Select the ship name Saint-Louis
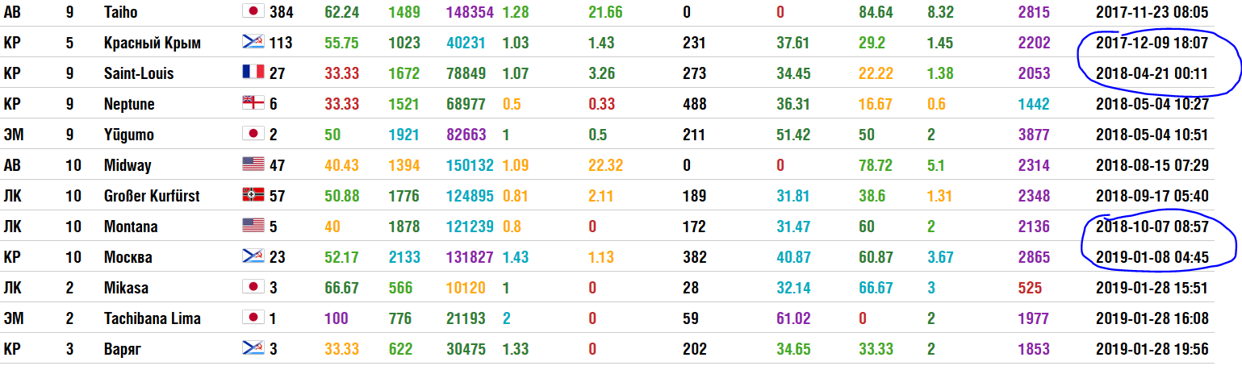The image size is (1242, 370). coord(139,73)
